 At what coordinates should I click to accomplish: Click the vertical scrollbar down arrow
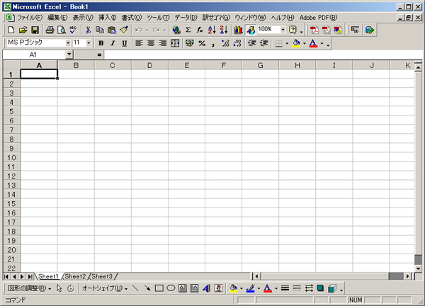pyautogui.click(x=418, y=268)
